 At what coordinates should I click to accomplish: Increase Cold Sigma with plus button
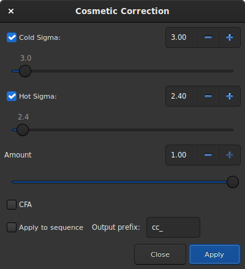point(230,37)
